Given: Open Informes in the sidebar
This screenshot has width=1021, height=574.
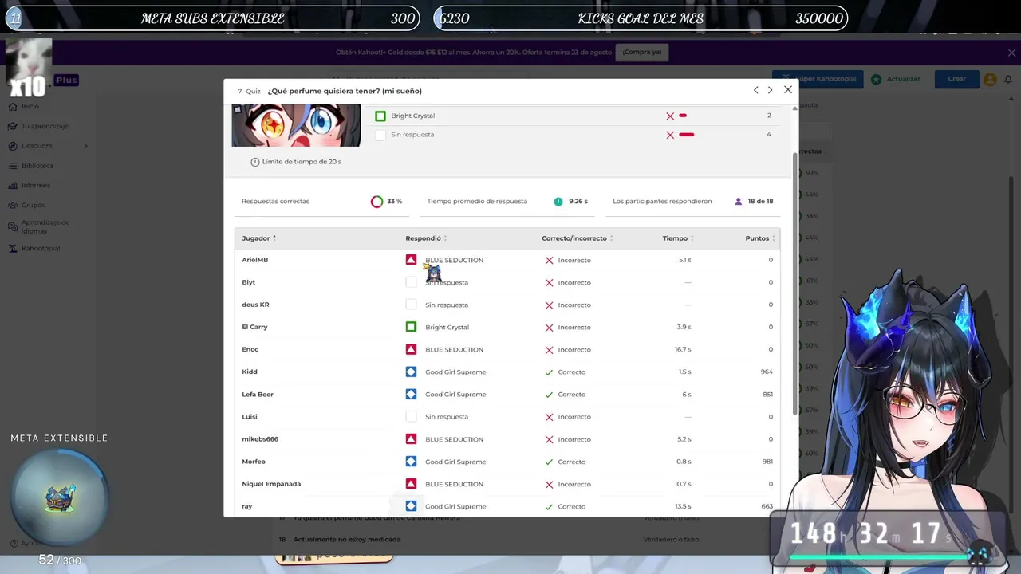Looking at the screenshot, I should 36,185.
